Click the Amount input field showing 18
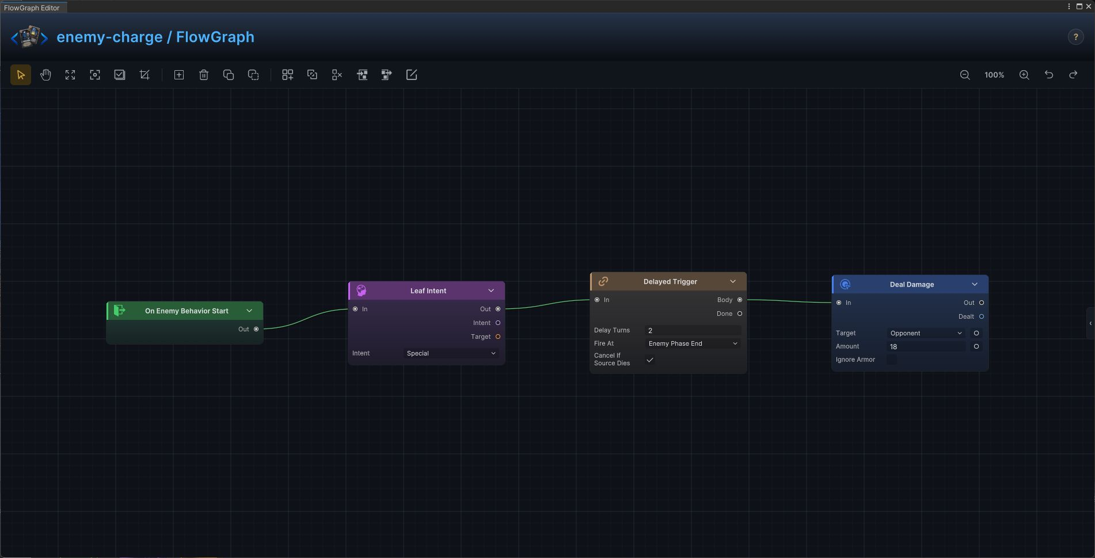 (x=926, y=346)
